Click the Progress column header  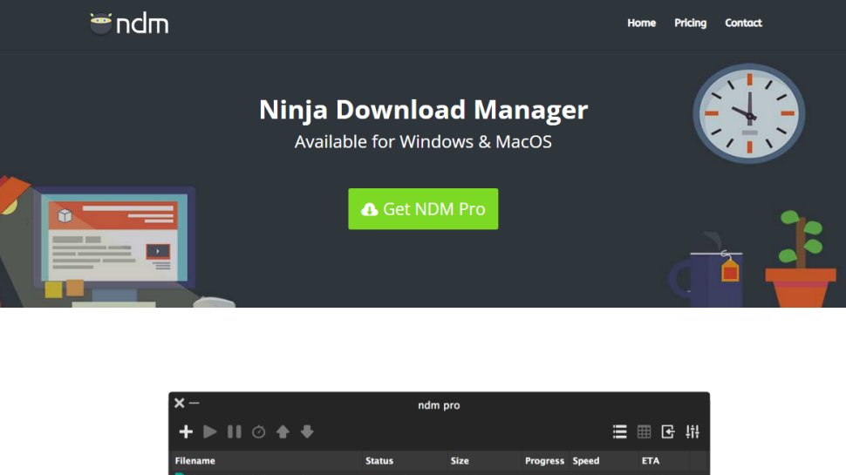click(x=544, y=461)
